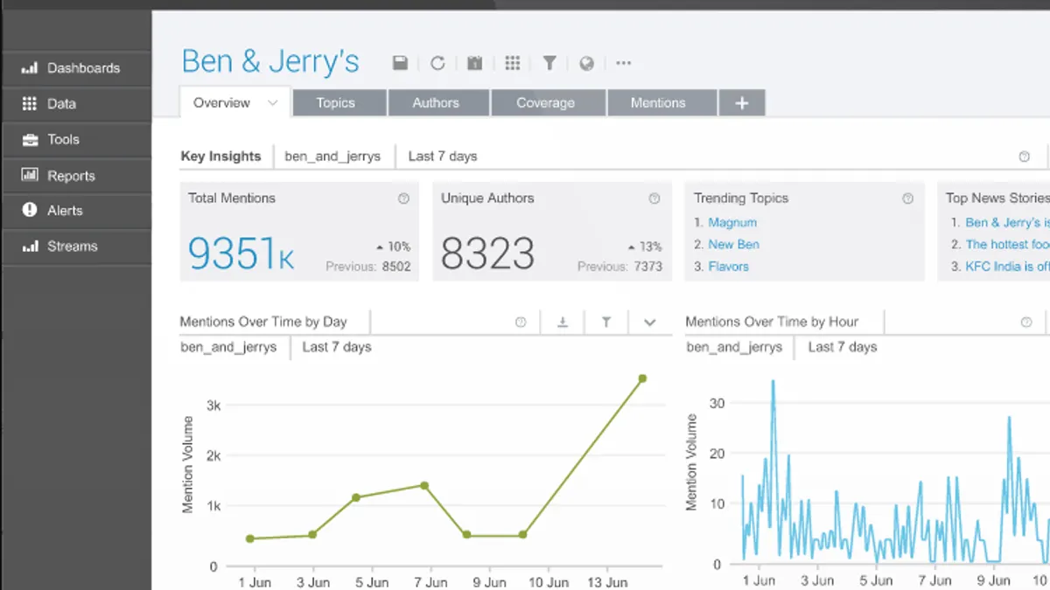The height and width of the screenshot is (590, 1050).
Task: Click the globe icon in dashboard toolbar
Action: click(x=587, y=63)
